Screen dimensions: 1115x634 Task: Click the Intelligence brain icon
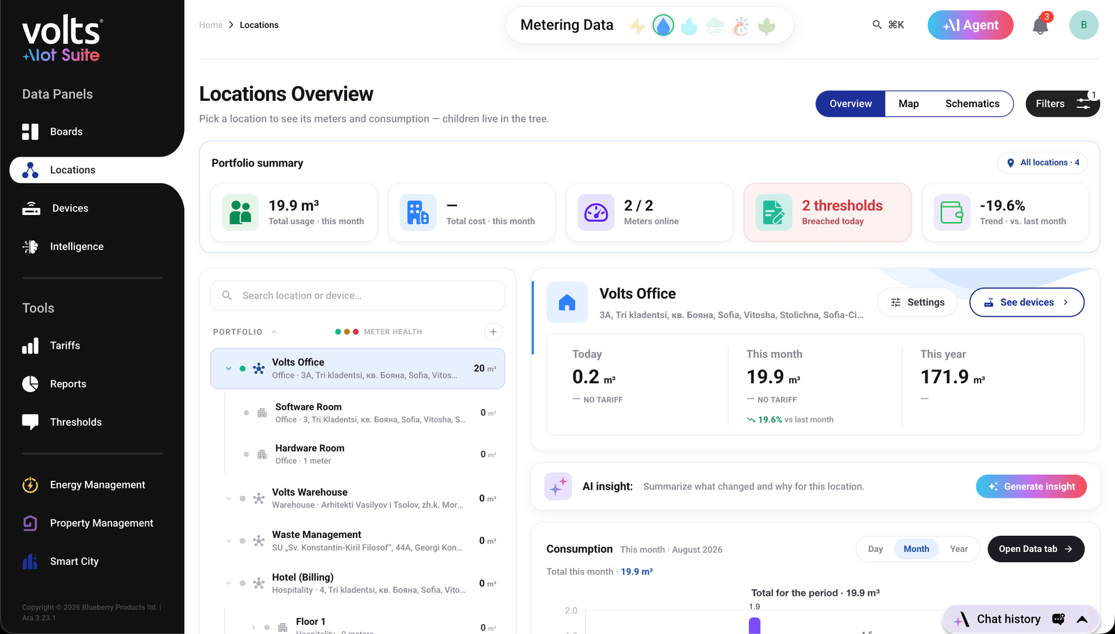[x=30, y=246]
